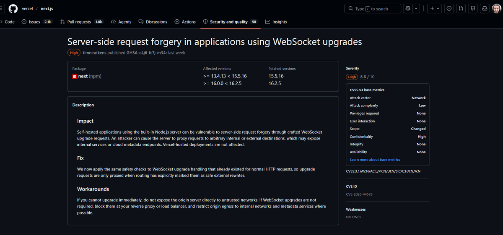Open timneutkens author profile link
The image size is (503, 235).
tap(94, 53)
